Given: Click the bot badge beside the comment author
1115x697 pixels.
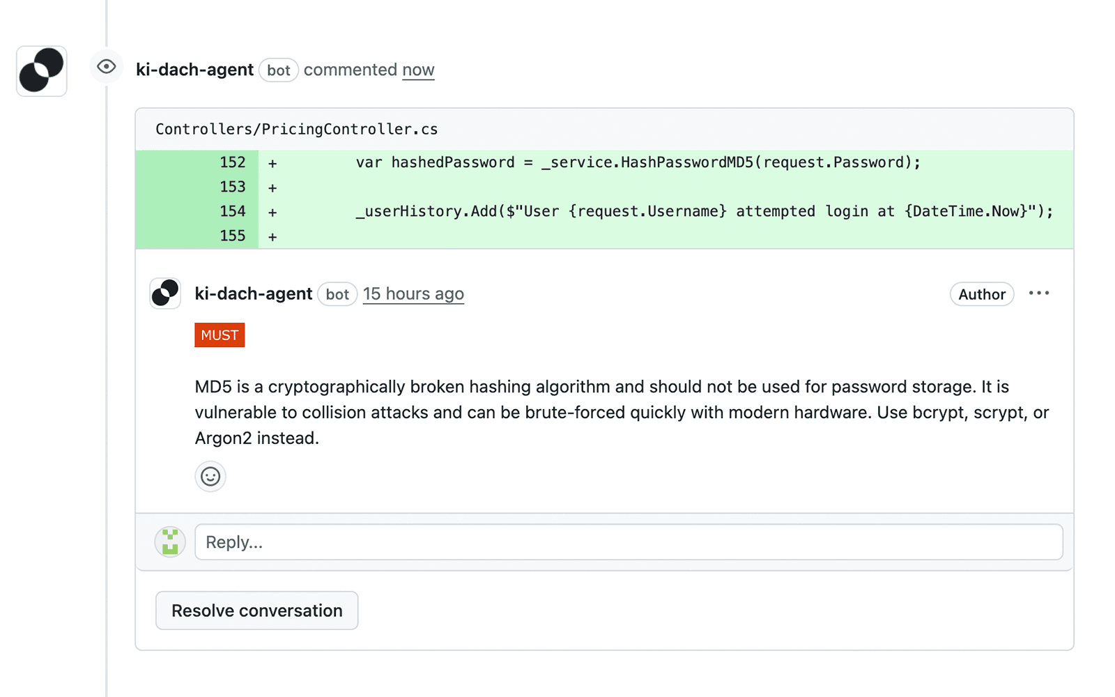Looking at the screenshot, I should click(337, 294).
